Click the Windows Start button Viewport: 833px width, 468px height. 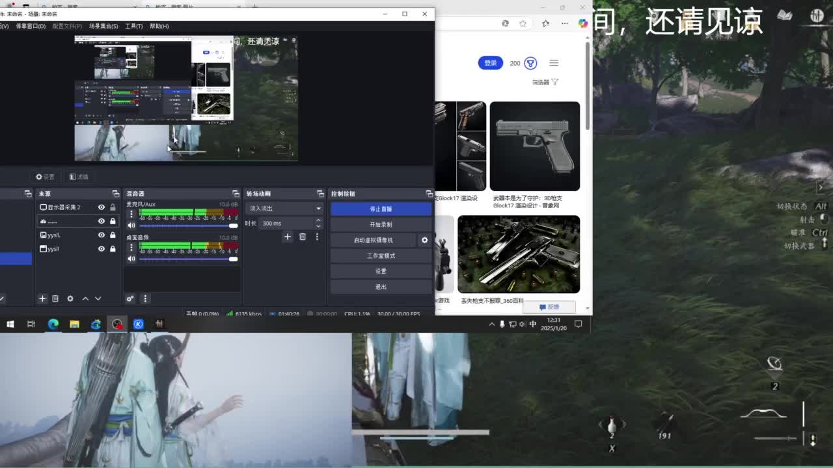click(x=10, y=324)
